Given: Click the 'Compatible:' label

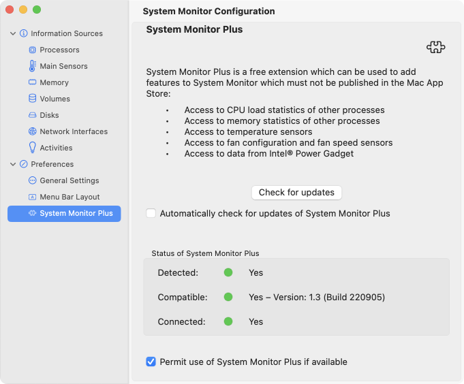Looking at the screenshot, I should [x=183, y=297].
